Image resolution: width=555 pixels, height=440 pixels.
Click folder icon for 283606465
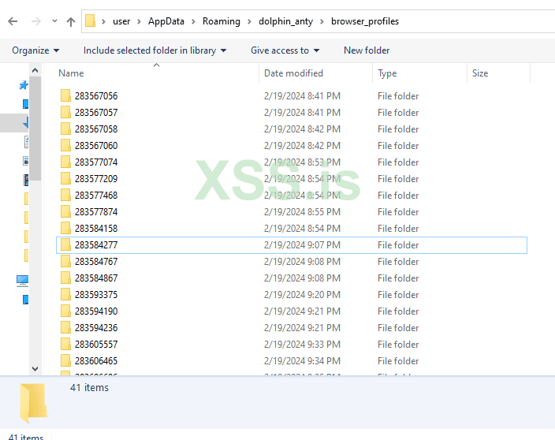point(65,360)
